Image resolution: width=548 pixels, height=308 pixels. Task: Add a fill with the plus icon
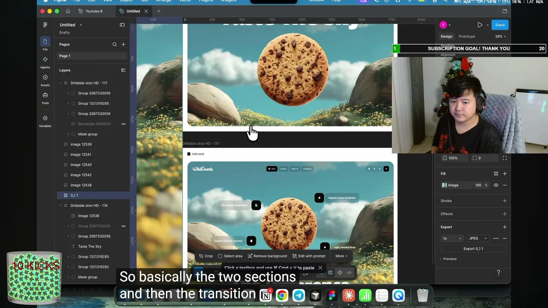click(x=505, y=174)
